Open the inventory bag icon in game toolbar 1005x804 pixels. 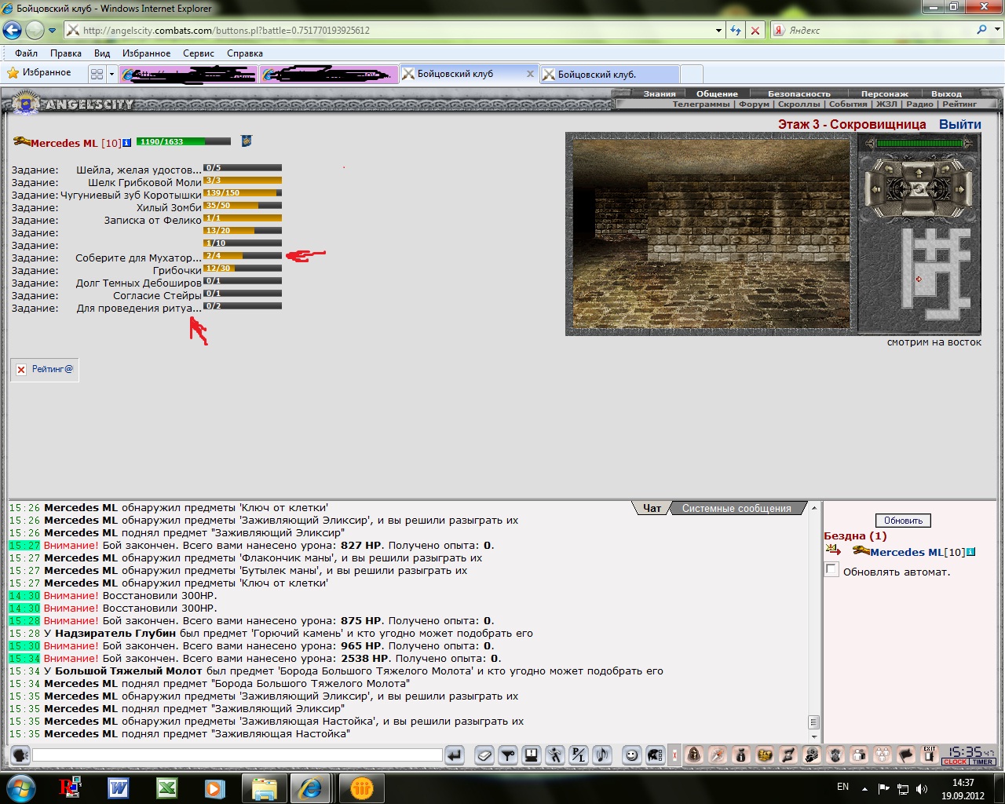pos(741,755)
